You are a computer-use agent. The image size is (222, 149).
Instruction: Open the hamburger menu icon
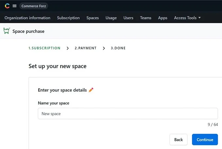[x=14, y=6]
